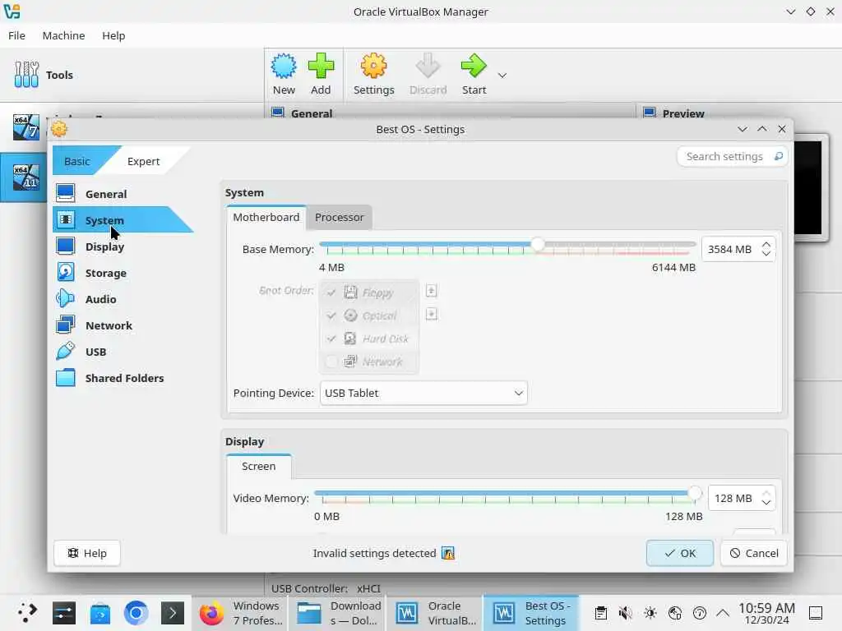The image size is (842, 631).
Task: Select the Windows 11 VM icon in the list
Action: click(25, 177)
